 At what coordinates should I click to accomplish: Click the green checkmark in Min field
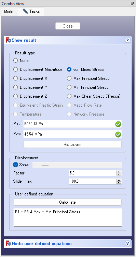pyautogui.click(x=118, y=125)
